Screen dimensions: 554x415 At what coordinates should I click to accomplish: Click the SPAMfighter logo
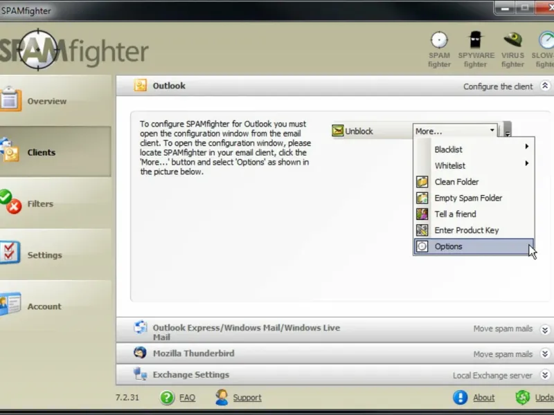click(x=74, y=50)
